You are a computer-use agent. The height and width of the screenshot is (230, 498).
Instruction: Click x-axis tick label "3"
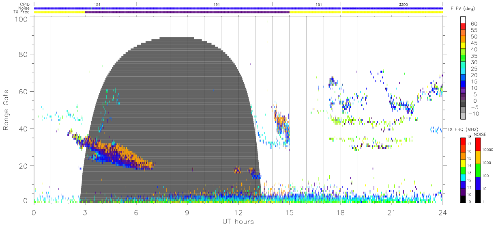(85, 213)
